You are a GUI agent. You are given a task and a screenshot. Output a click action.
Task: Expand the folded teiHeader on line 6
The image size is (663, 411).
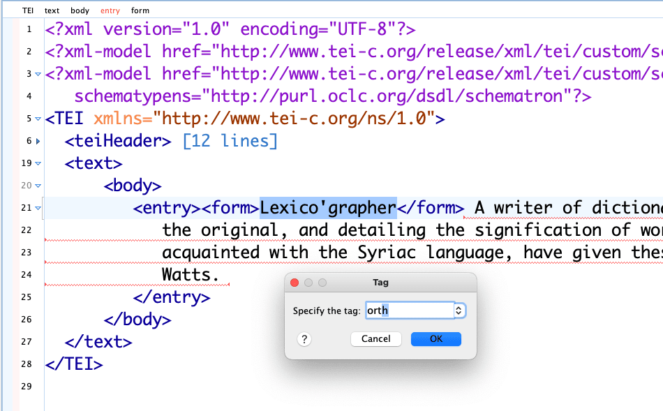click(x=38, y=142)
